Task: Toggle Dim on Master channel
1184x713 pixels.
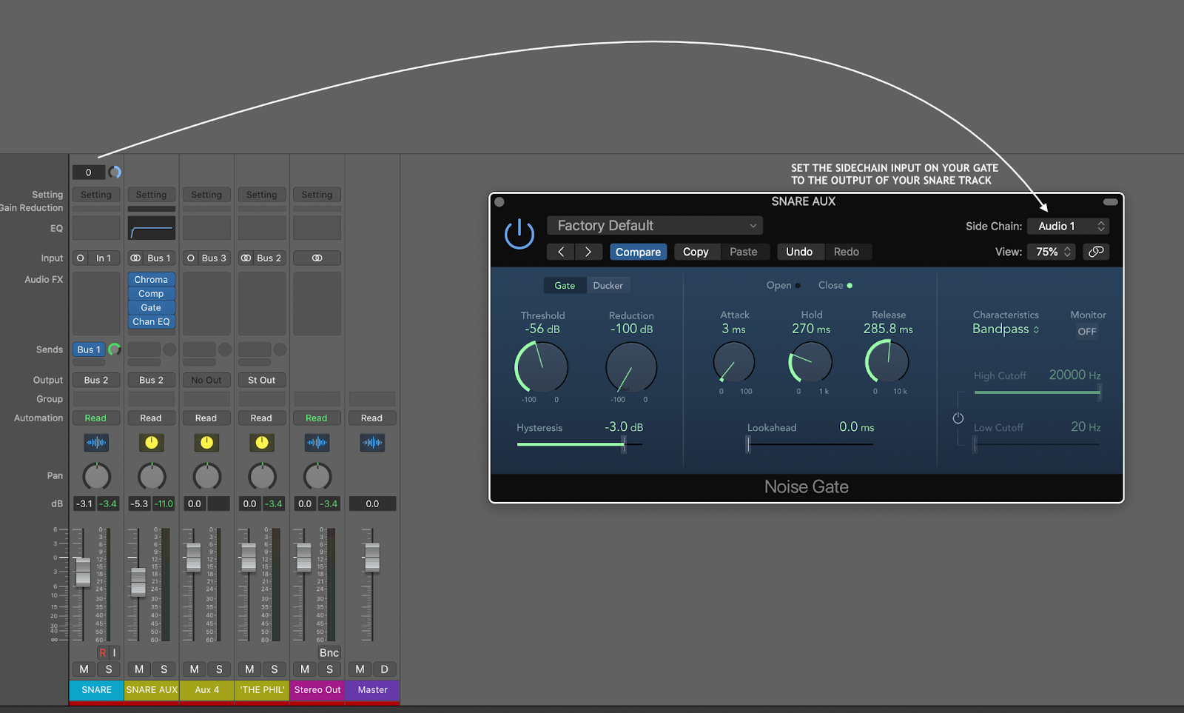Action: [385, 669]
